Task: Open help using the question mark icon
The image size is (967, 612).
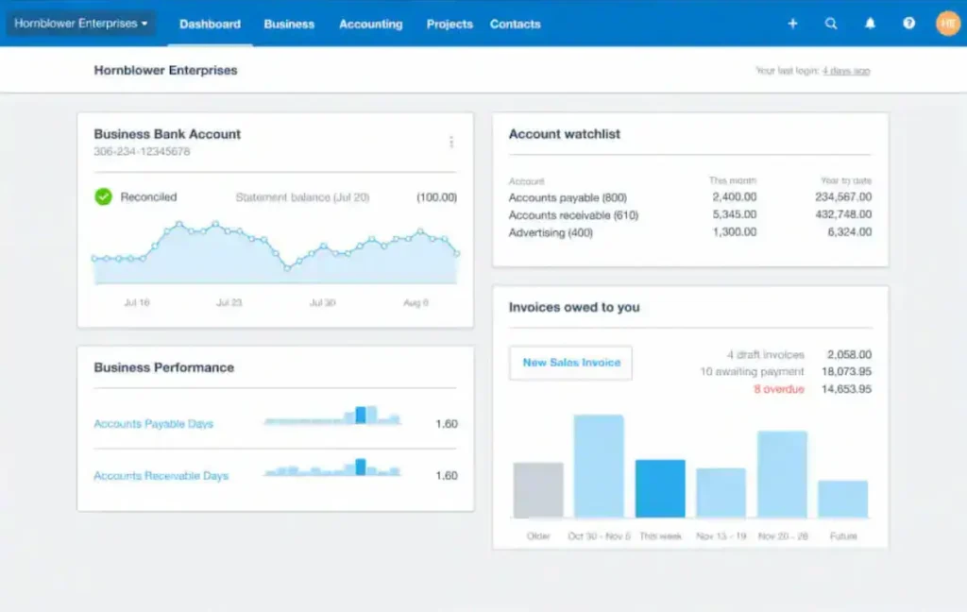Action: tap(908, 24)
